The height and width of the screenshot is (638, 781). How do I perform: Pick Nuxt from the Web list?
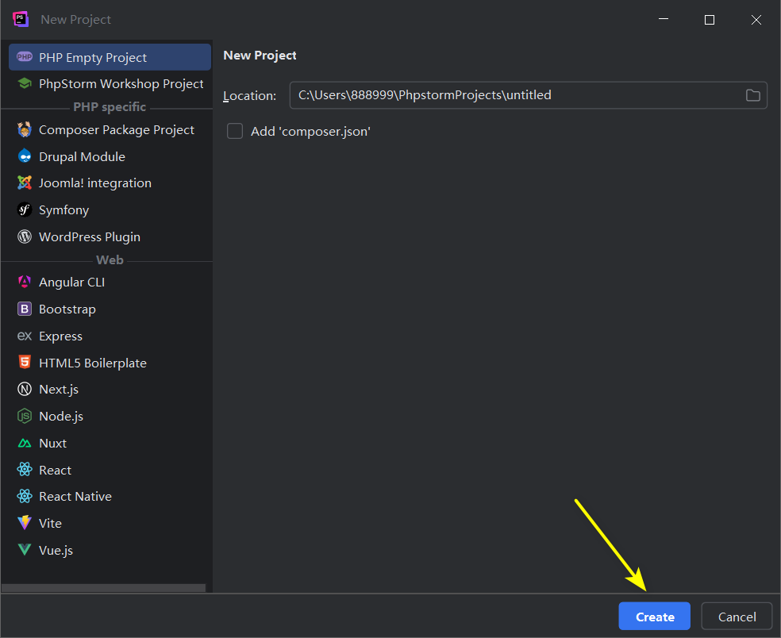click(110, 443)
